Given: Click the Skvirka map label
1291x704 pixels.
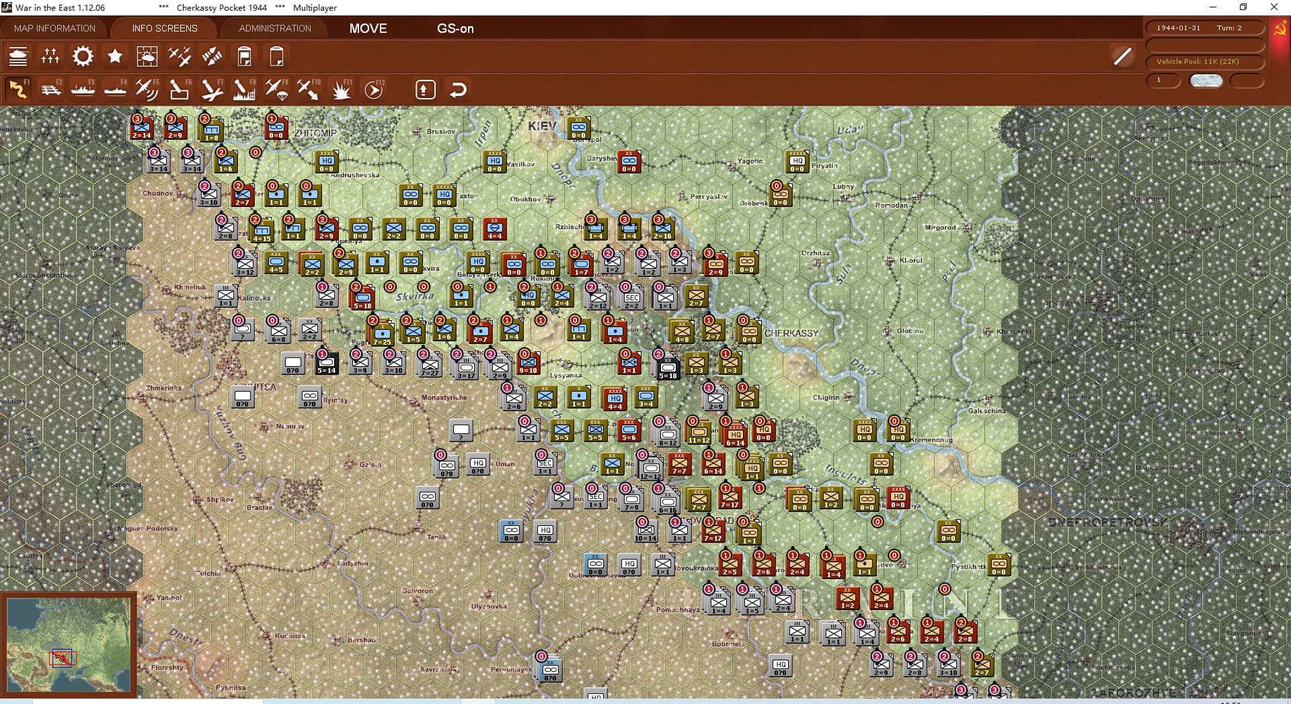Looking at the screenshot, I should [415, 296].
